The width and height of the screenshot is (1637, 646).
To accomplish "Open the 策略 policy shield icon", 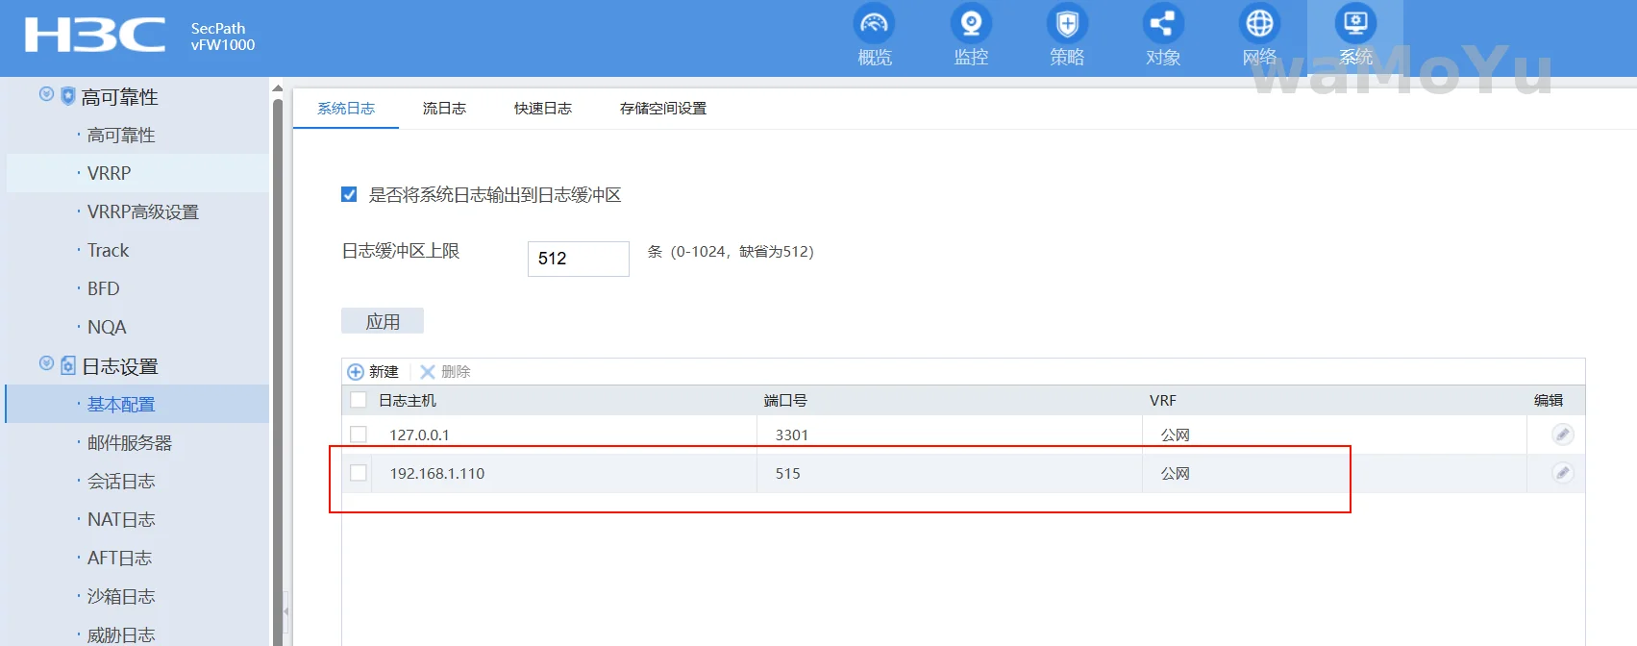I will pyautogui.click(x=1067, y=24).
